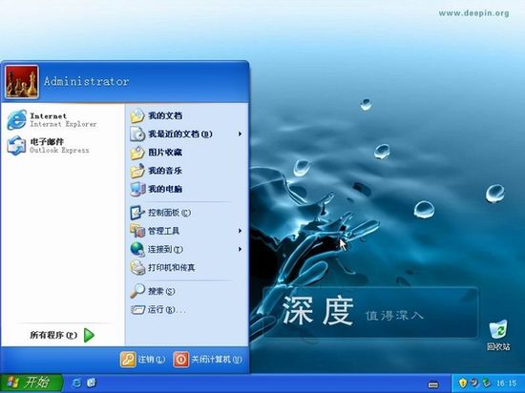
Task: Select the 回收站 recycle bin desktop icon
Action: [498, 335]
